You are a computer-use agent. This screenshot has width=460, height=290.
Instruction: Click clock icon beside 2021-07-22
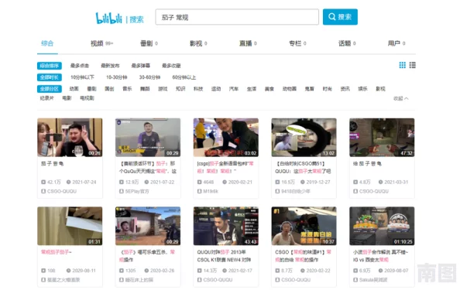point(146,182)
